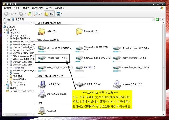The image size is (169, 120).
Task: Close the 폴더 side pane
Action: point(32,23)
